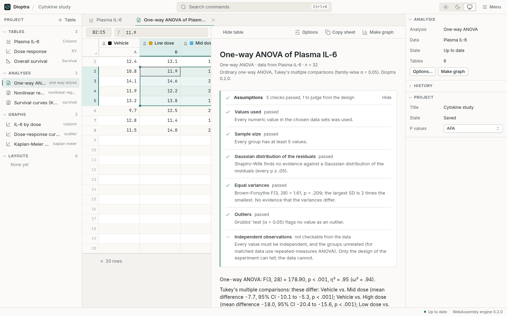The image size is (507, 316).
Task: Click column-type icon beside Vehicle header
Action: [104, 43]
